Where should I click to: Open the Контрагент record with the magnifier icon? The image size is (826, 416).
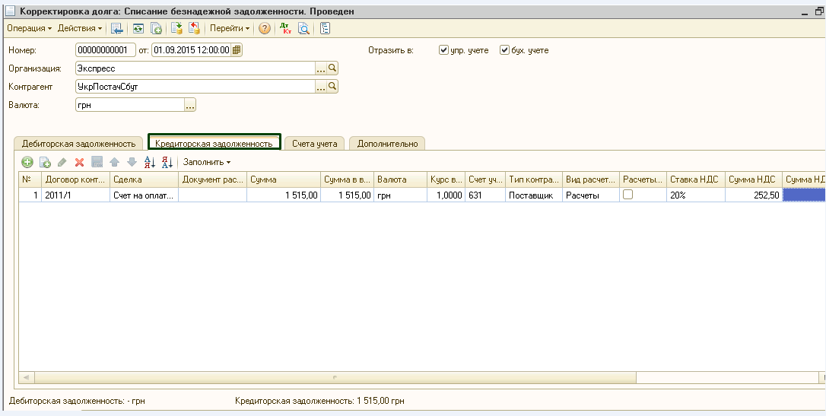click(x=332, y=87)
